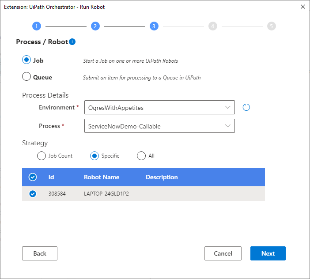Click the Back button
The image size is (310, 279).
pyautogui.click(x=40, y=253)
